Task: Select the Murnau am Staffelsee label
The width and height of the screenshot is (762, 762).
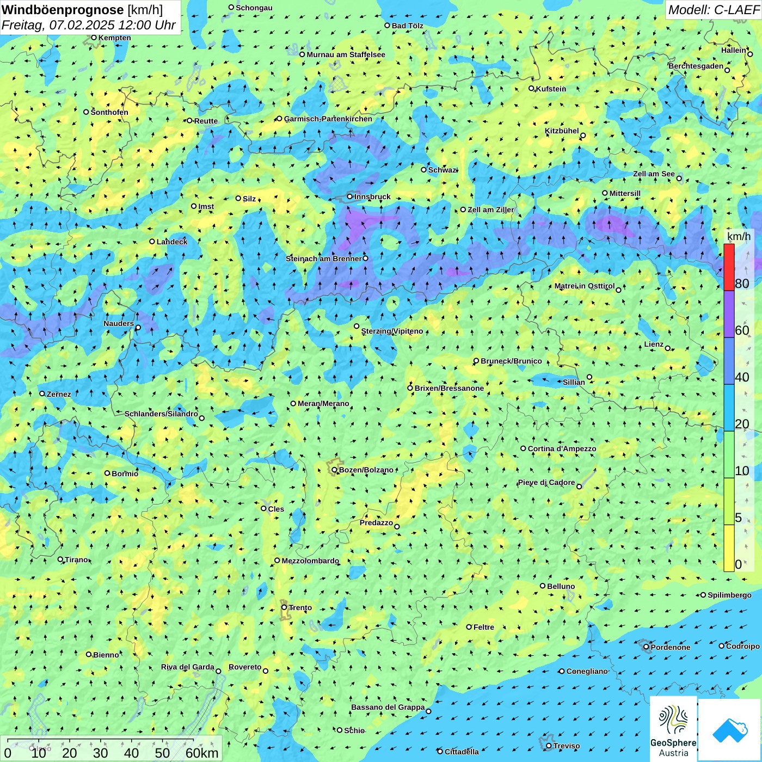Action: (346, 54)
